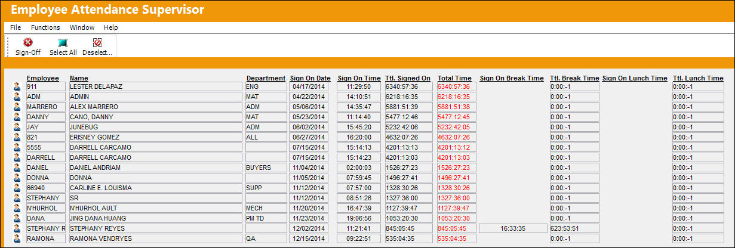
Task: Click the employee icon for ALEX MARRERO
Action: pos(17,107)
